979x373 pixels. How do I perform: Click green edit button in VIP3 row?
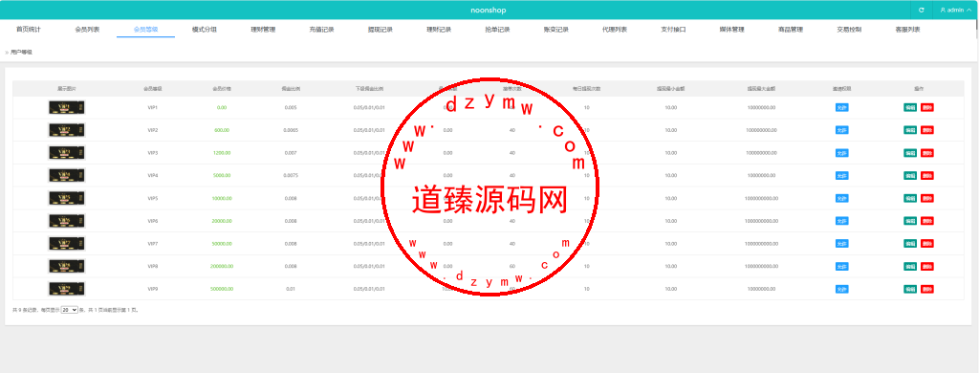tap(910, 152)
